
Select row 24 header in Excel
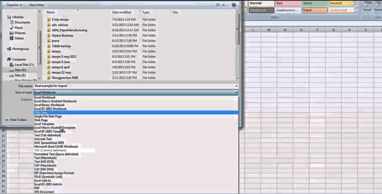tap(3, 151)
